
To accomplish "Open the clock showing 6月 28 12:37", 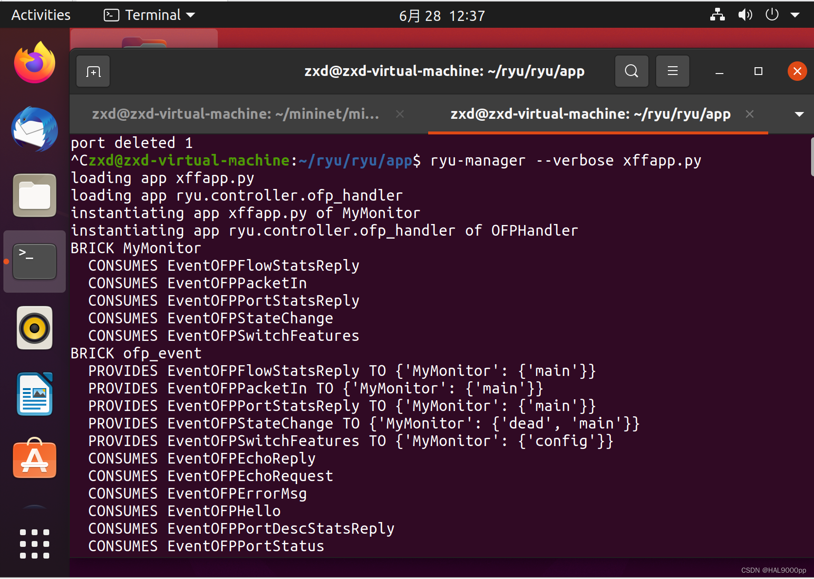I will (x=442, y=16).
